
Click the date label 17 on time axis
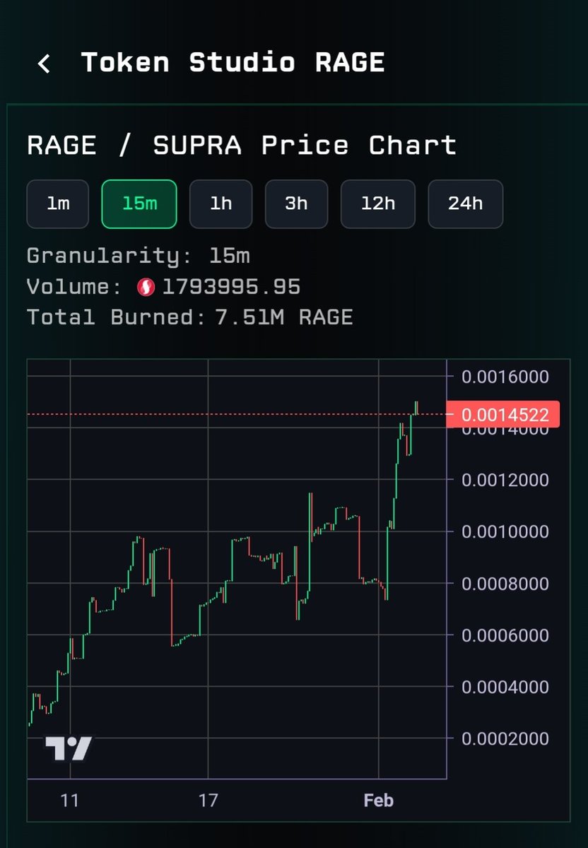click(x=208, y=801)
